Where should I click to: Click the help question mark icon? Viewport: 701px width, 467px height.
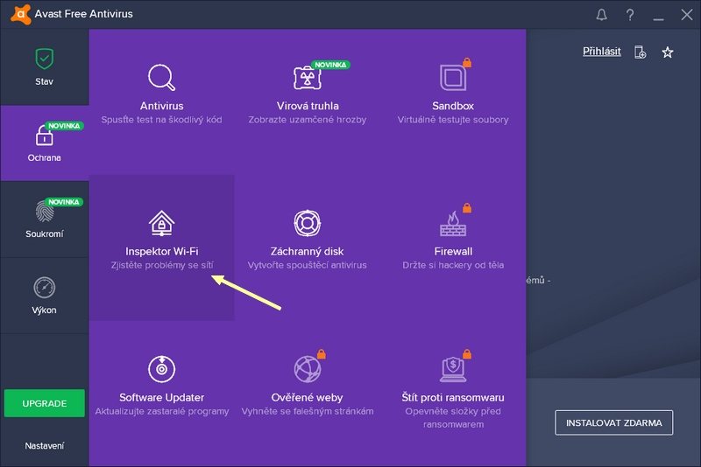click(x=630, y=15)
